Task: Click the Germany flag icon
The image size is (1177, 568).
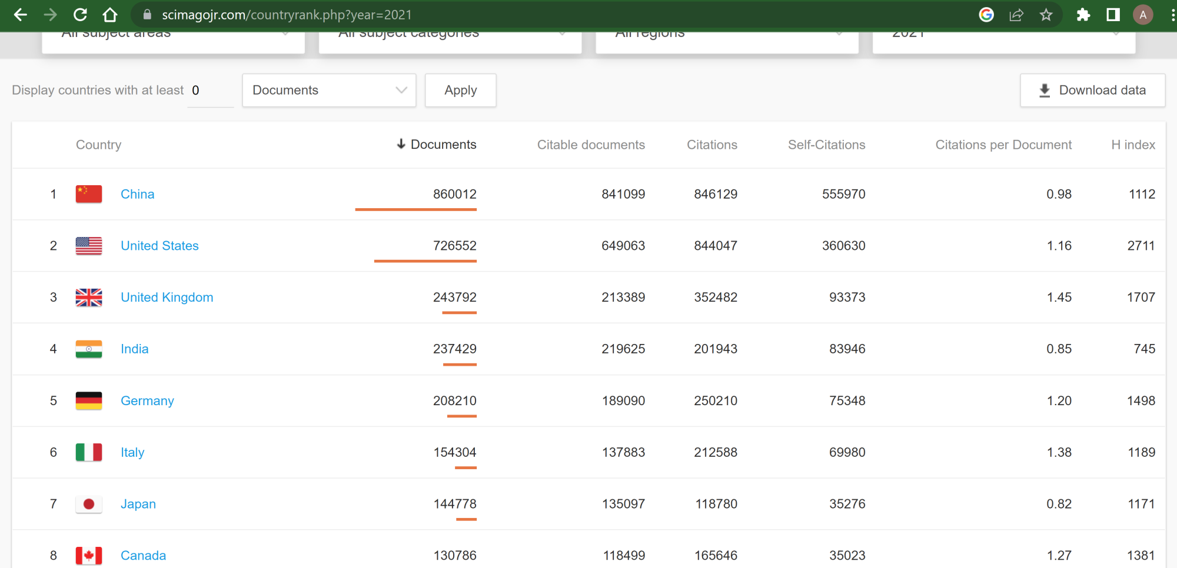Action: pyautogui.click(x=89, y=401)
